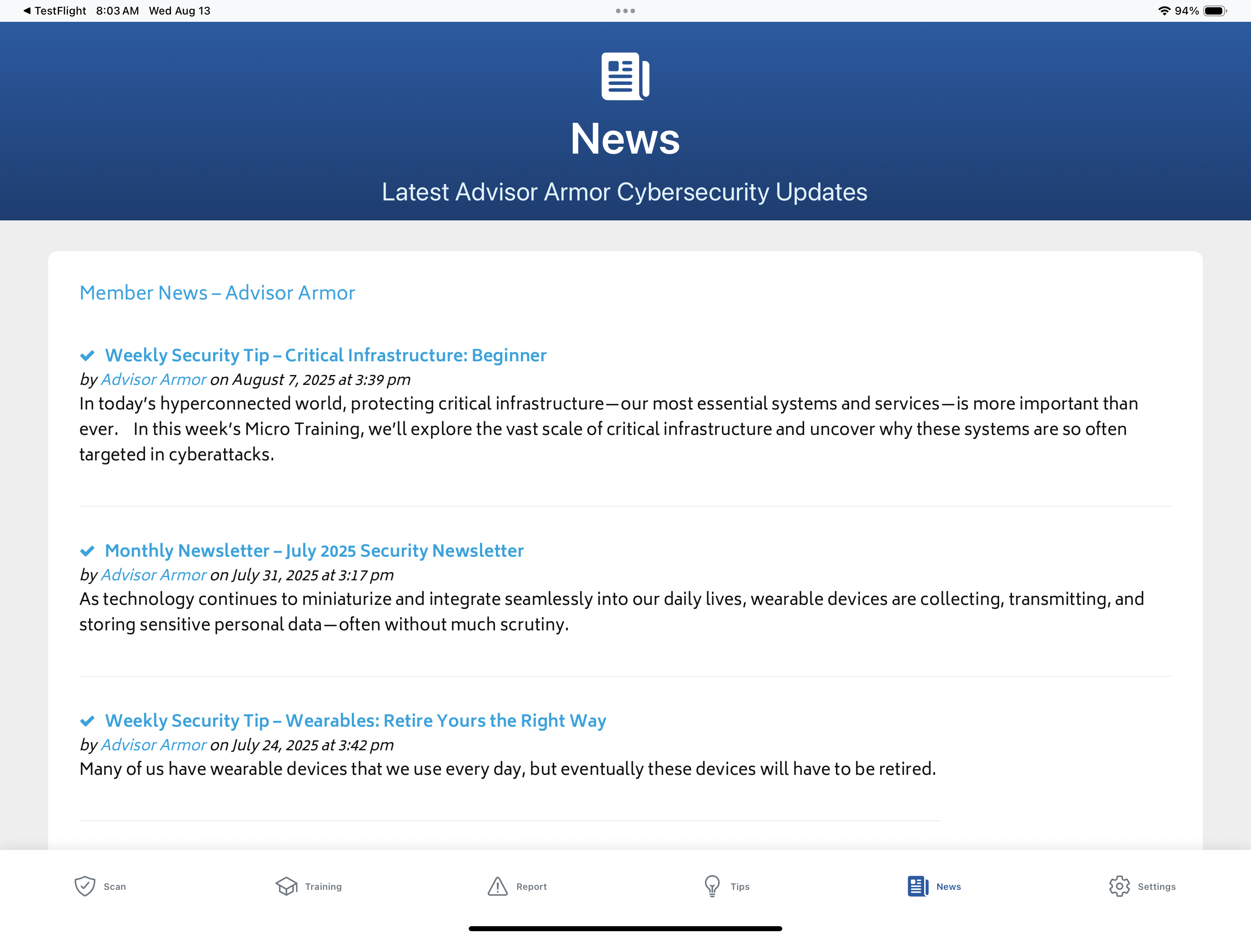Image resolution: width=1251 pixels, height=938 pixels.
Task: Open the Training graduation cap icon
Action: 287,886
